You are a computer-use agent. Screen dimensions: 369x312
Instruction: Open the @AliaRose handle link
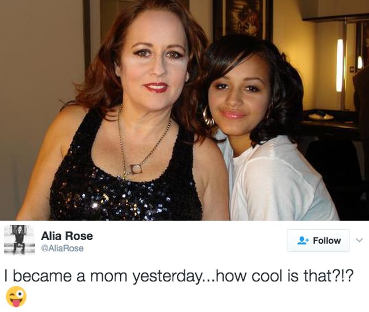click(62, 248)
